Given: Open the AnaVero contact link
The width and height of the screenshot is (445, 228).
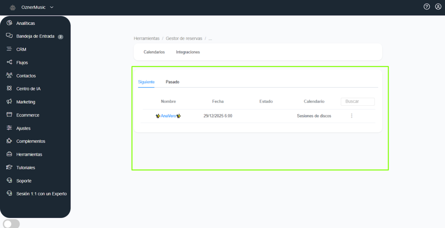Looking at the screenshot, I should 168,116.
